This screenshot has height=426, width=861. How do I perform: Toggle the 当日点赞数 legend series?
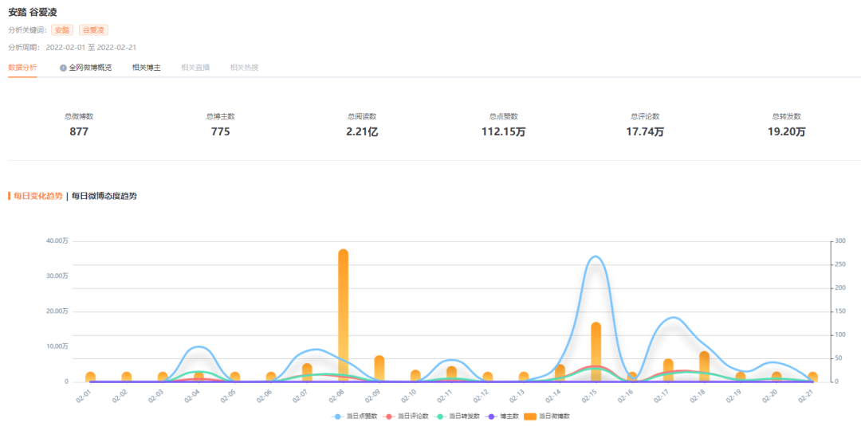(x=355, y=416)
